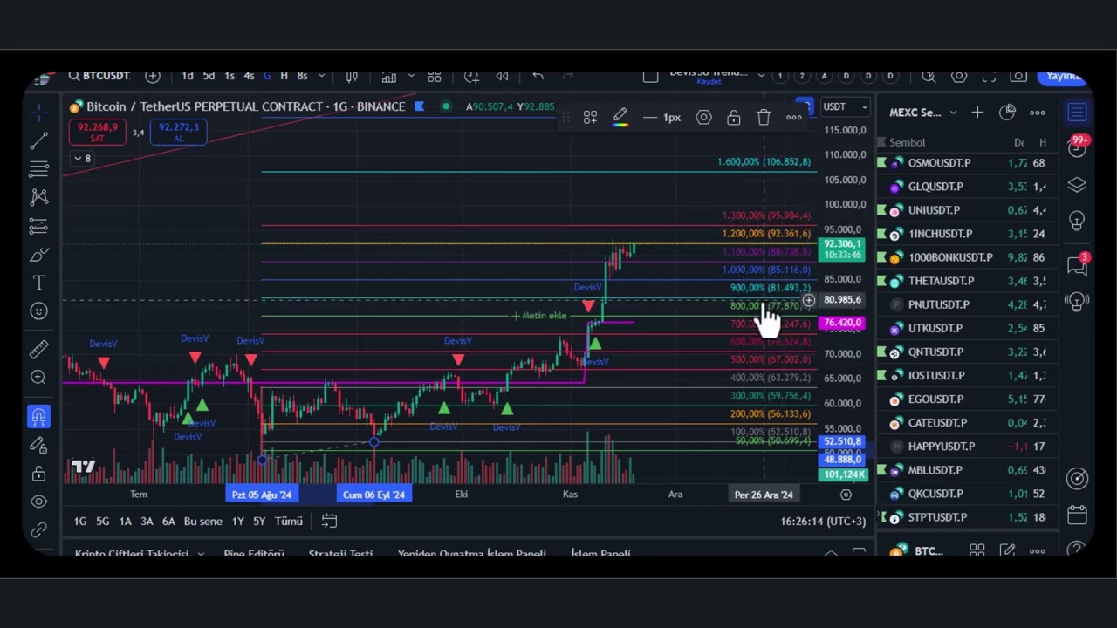Add a symbol to compare with the plus icon

153,76
